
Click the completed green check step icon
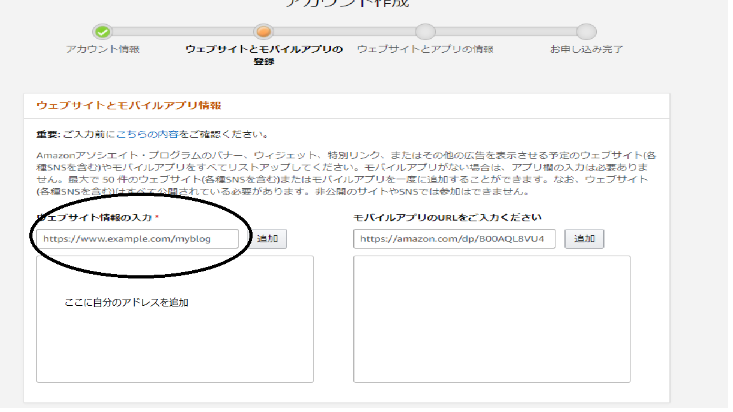pyautogui.click(x=103, y=32)
